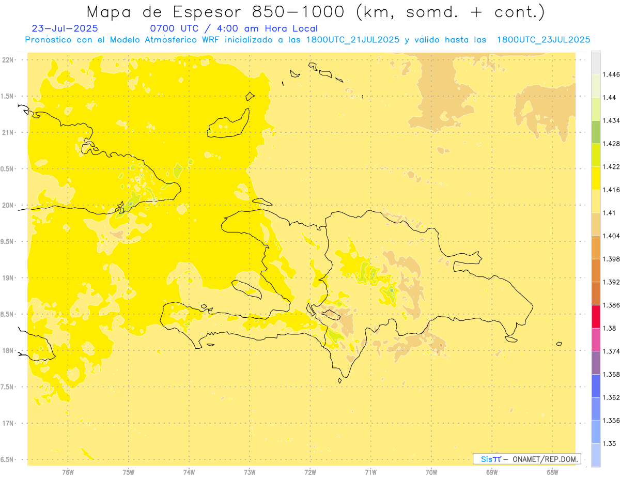Click the '18N' latitude label
This screenshot has height=479, width=620.
tap(8, 350)
